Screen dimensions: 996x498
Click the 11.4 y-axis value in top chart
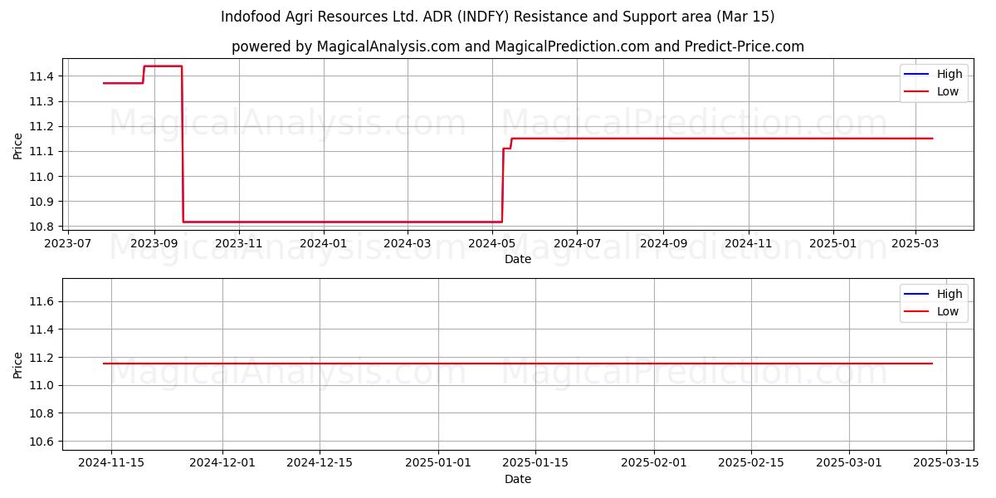click(42, 76)
